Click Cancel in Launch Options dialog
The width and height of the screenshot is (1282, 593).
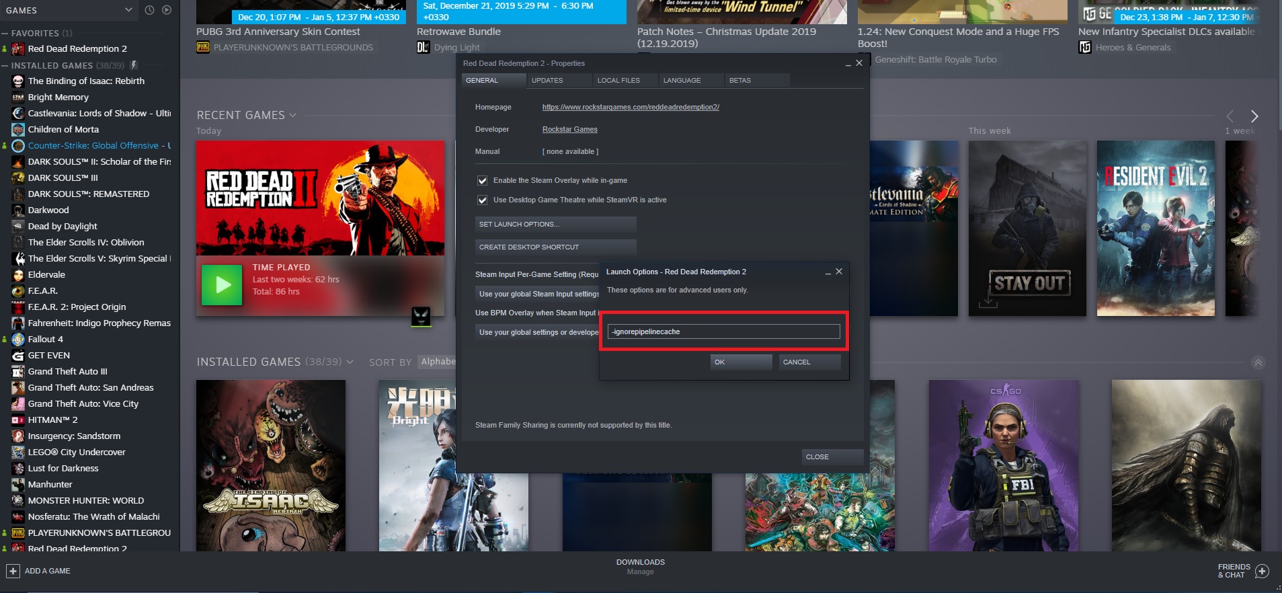coord(810,362)
